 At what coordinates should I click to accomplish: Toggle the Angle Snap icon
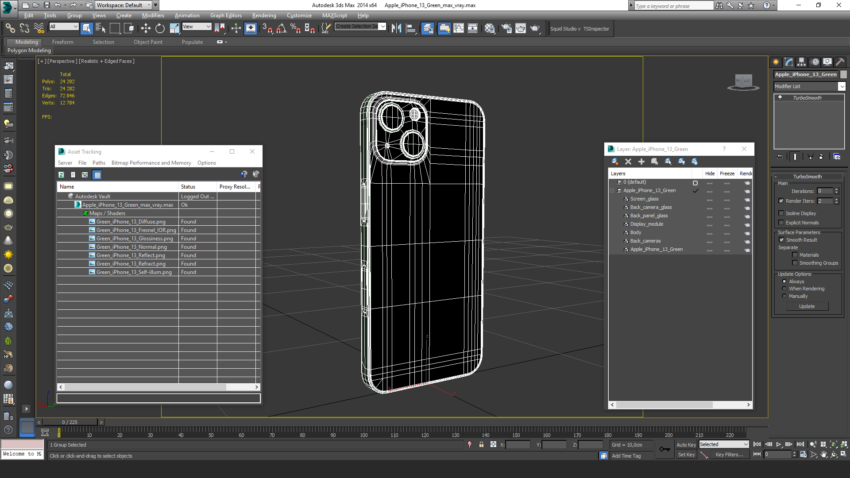click(x=281, y=28)
